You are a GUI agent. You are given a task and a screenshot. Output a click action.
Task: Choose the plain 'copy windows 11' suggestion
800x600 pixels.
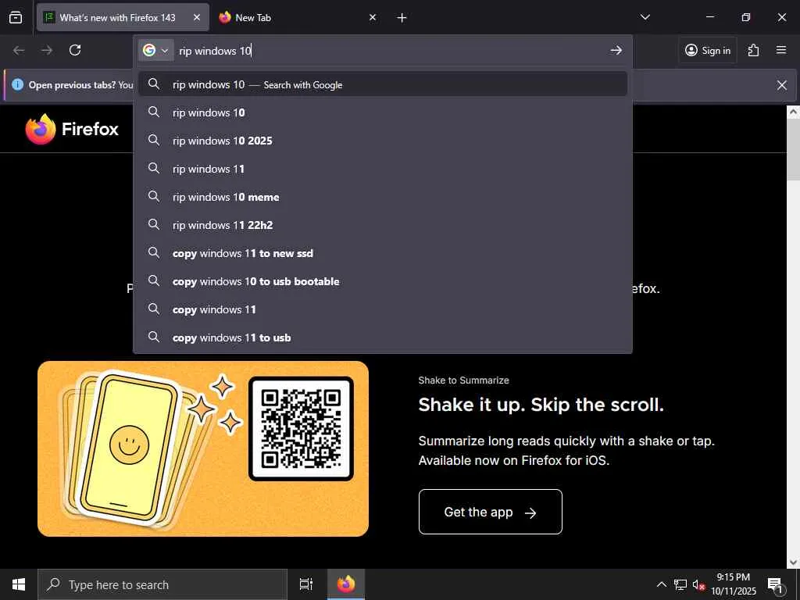(383, 309)
